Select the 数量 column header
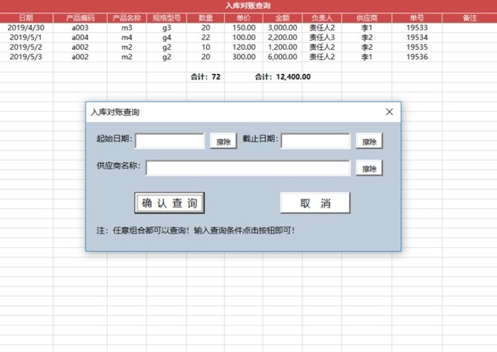Screen dimensions: 497x352 tap(206, 18)
